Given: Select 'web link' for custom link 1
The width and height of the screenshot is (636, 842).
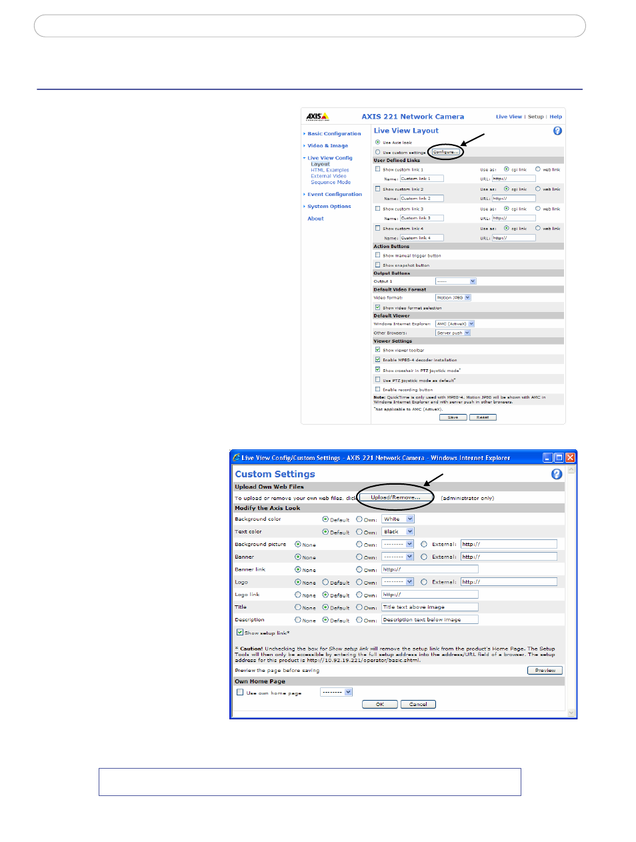Looking at the screenshot, I should (x=538, y=169).
